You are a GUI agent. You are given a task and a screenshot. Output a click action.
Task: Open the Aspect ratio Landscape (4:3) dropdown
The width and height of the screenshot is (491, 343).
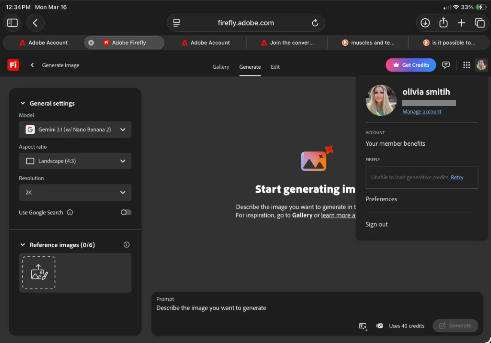point(75,161)
